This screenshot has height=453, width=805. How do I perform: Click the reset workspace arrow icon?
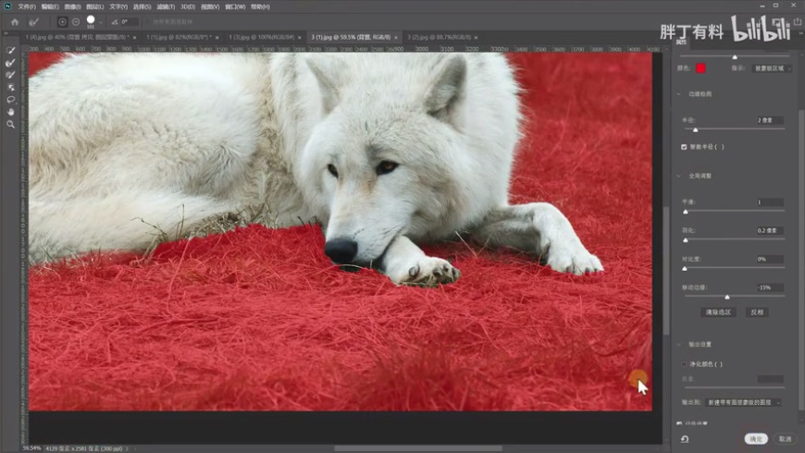point(684,439)
